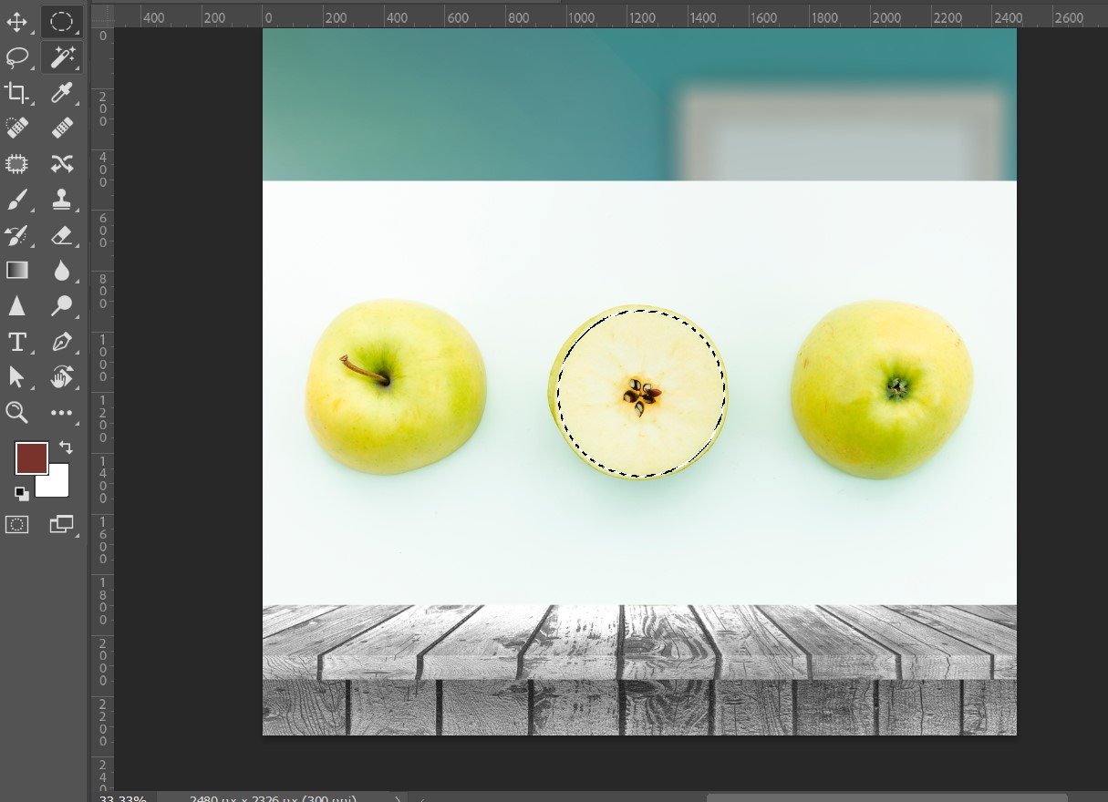Screen dimensions: 1108x802
Task: Select the Spot Healing Brush tool
Action: tap(17, 128)
